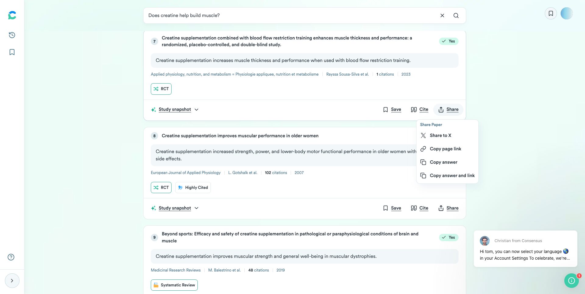Select Copy page link from the share menu
This screenshot has height=294, width=585.
(445, 149)
